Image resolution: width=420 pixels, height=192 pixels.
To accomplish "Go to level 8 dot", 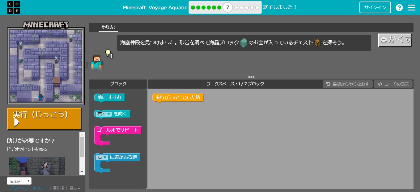I will pyautogui.click(x=236, y=7).
